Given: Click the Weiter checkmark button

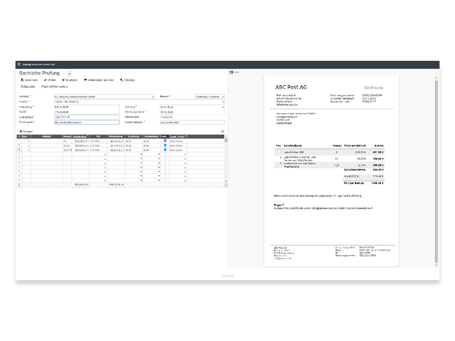Looking at the screenshot, I should pyautogui.click(x=50, y=80).
